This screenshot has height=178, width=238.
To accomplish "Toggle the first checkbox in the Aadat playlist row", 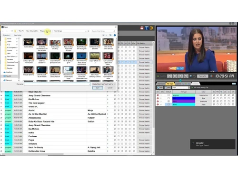I will pos(115,110).
